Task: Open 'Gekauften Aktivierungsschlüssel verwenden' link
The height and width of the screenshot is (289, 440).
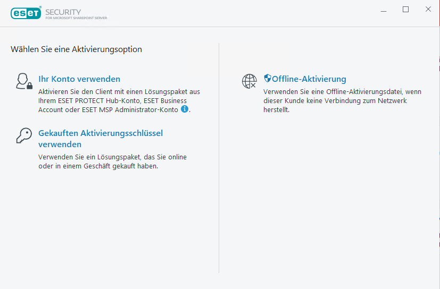Action: click(101, 139)
